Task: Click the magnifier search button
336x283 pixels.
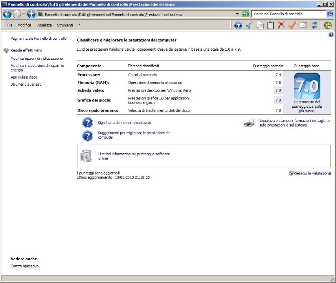Action: click(x=330, y=14)
